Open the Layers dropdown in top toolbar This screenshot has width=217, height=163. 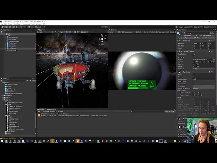pyautogui.click(x=198, y=27)
